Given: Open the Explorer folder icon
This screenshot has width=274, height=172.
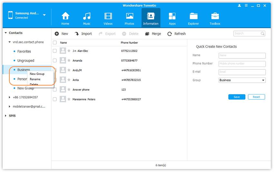Looking at the screenshot, I should point(193,16).
